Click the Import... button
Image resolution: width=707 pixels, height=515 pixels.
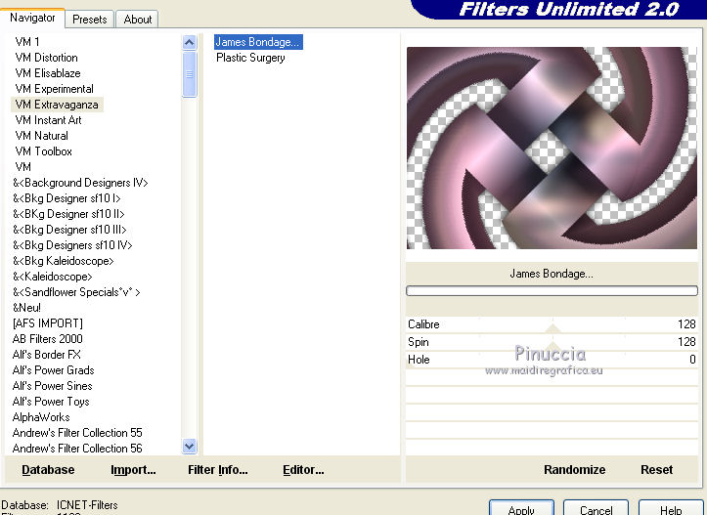[x=133, y=470]
